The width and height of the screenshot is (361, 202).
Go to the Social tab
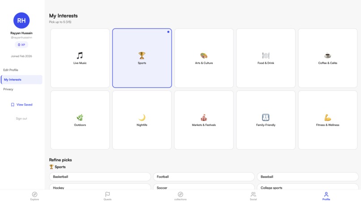point(253,196)
